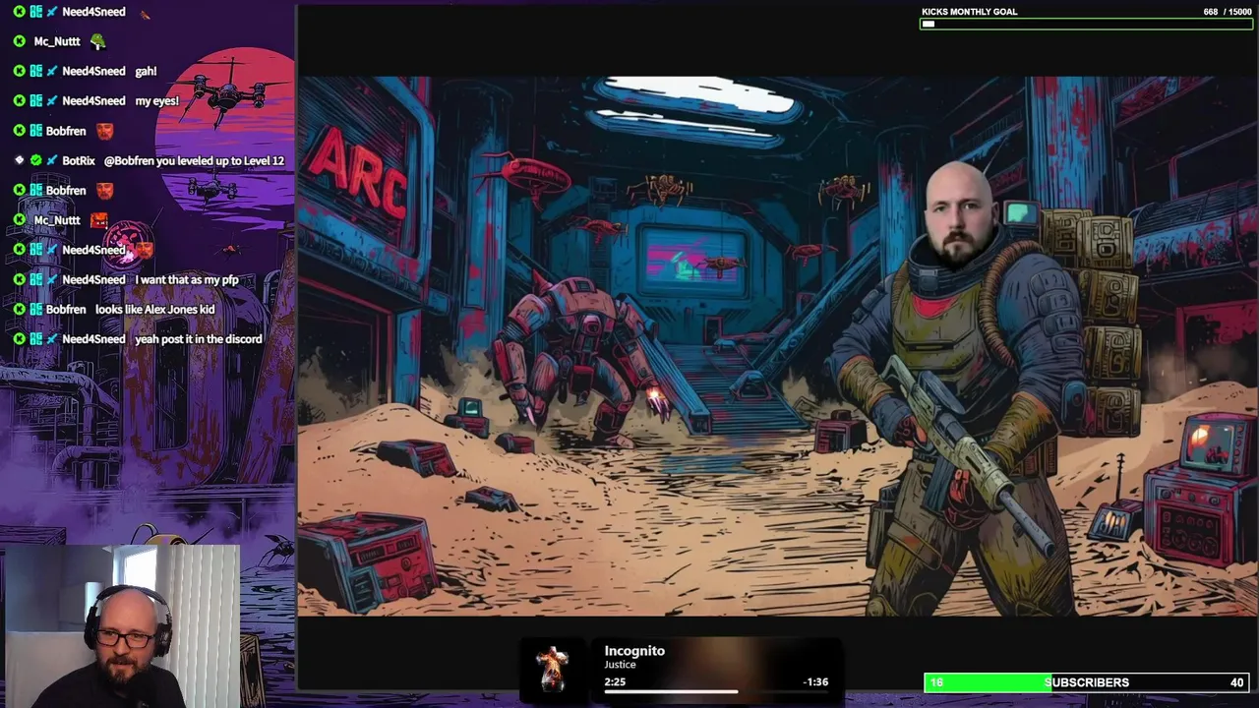
Task: Click the artist name 'Justice'
Action: 620,665
